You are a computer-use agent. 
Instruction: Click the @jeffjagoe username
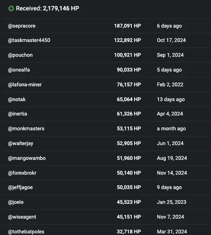[20, 187]
